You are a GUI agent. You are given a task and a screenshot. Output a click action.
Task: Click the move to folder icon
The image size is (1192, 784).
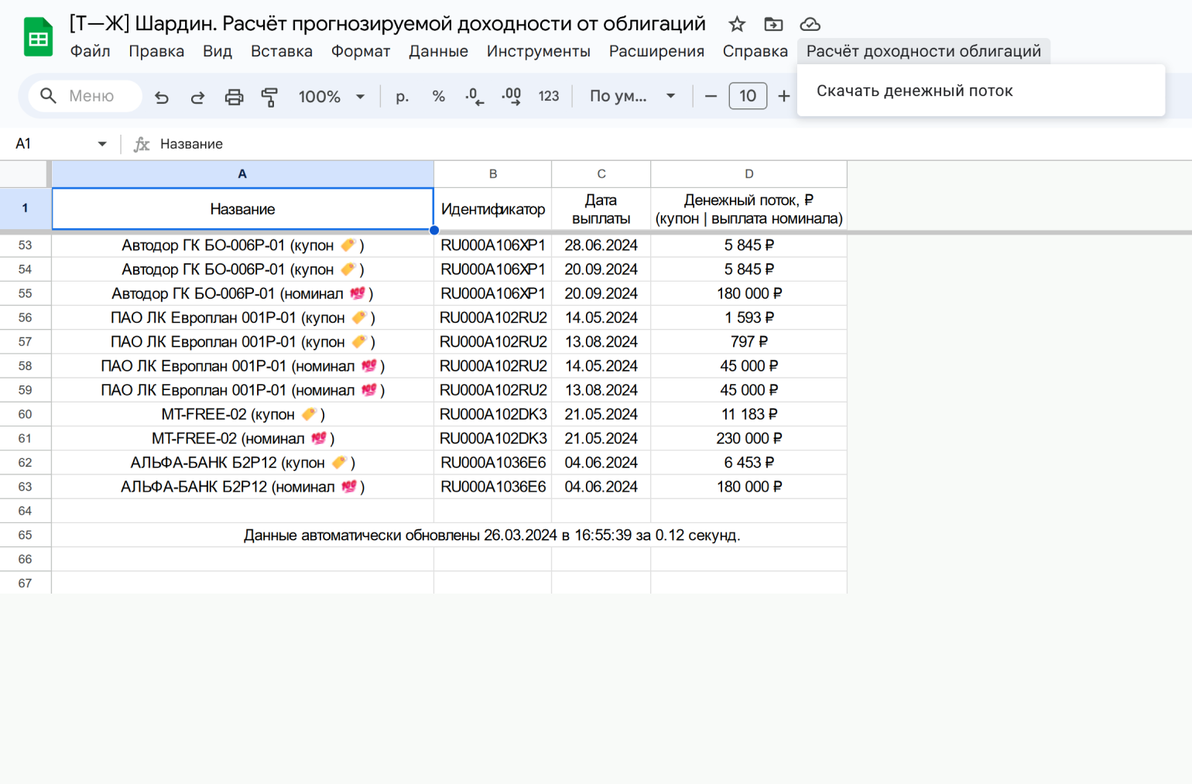coord(773,25)
